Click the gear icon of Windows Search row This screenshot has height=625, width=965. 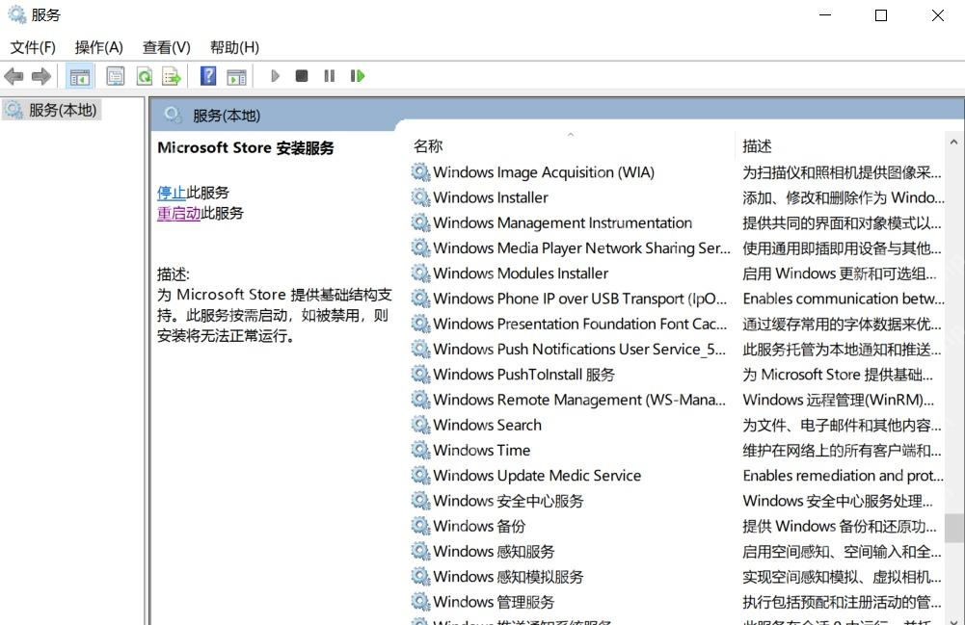click(x=420, y=425)
